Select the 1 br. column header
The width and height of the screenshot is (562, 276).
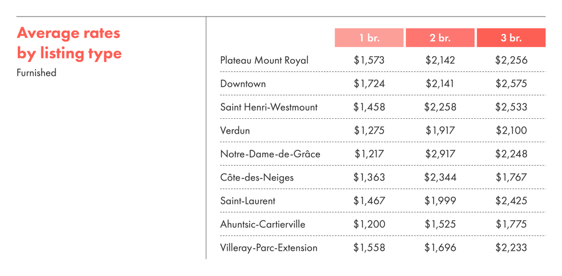pyautogui.click(x=369, y=38)
